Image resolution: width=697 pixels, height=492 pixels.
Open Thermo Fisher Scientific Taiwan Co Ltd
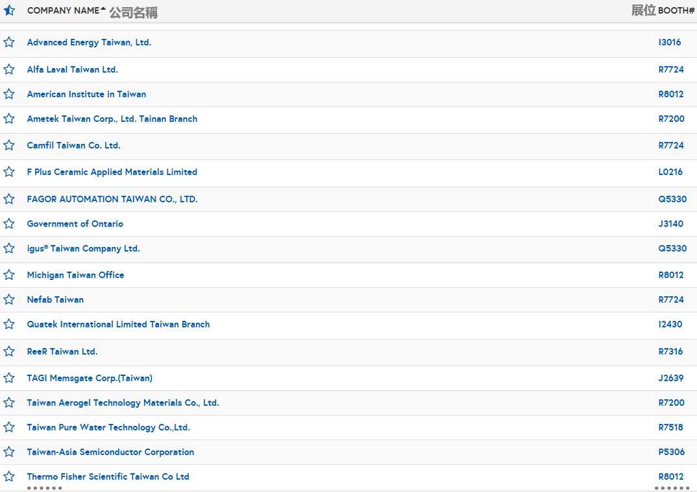[x=108, y=476]
